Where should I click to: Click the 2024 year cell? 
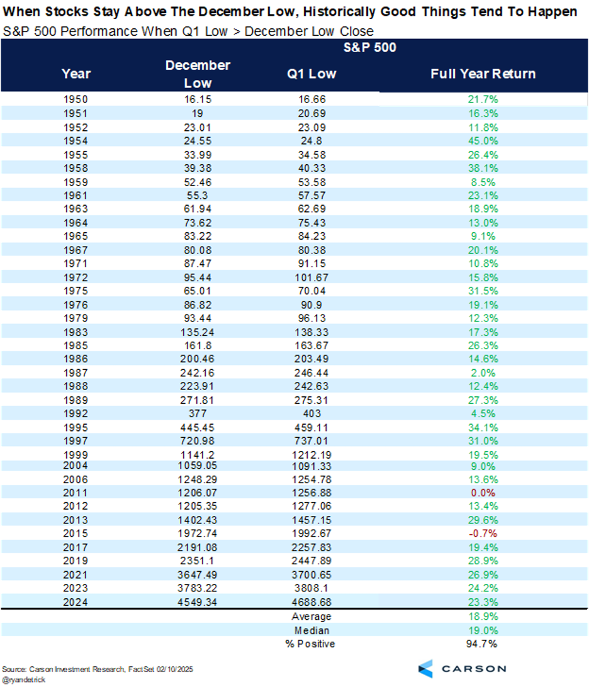pos(76,600)
